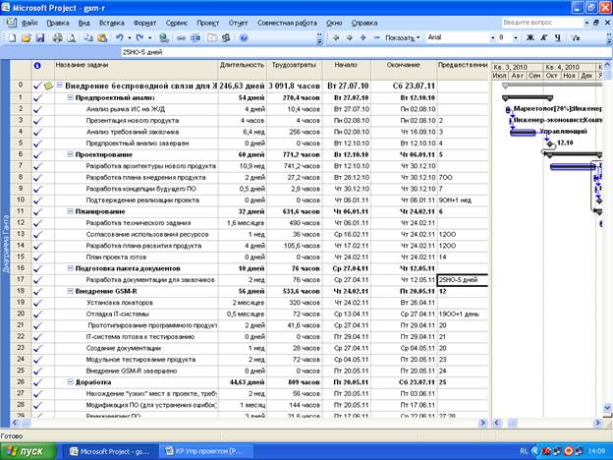Click the Print icon in the toolbar
This screenshot has height=460, width=613.
pyautogui.click(x=58, y=37)
